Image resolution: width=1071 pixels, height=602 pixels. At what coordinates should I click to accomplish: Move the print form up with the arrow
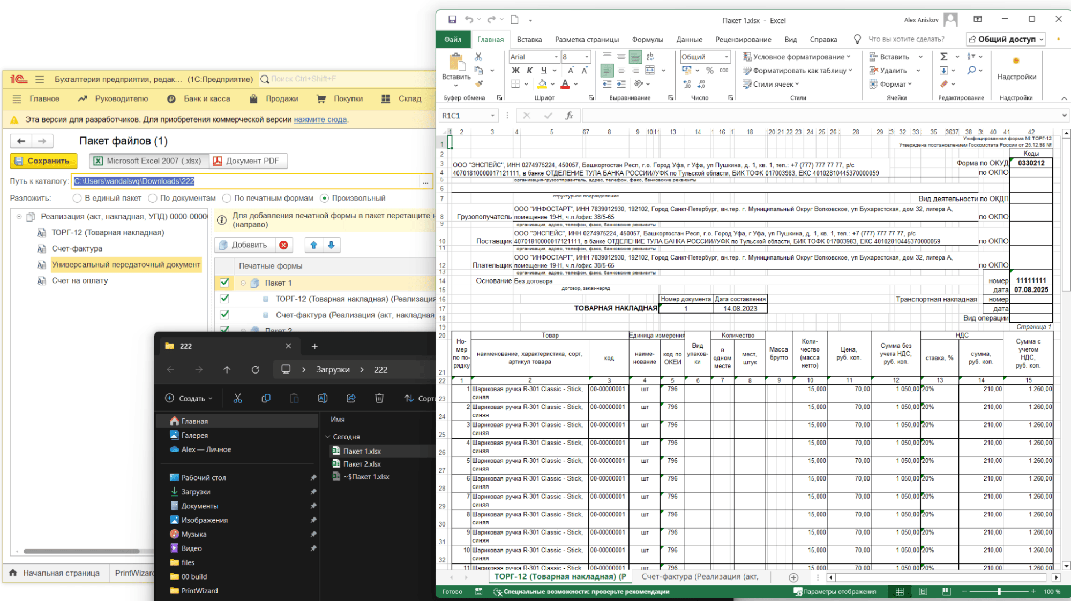pyautogui.click(x=314, y=245)
